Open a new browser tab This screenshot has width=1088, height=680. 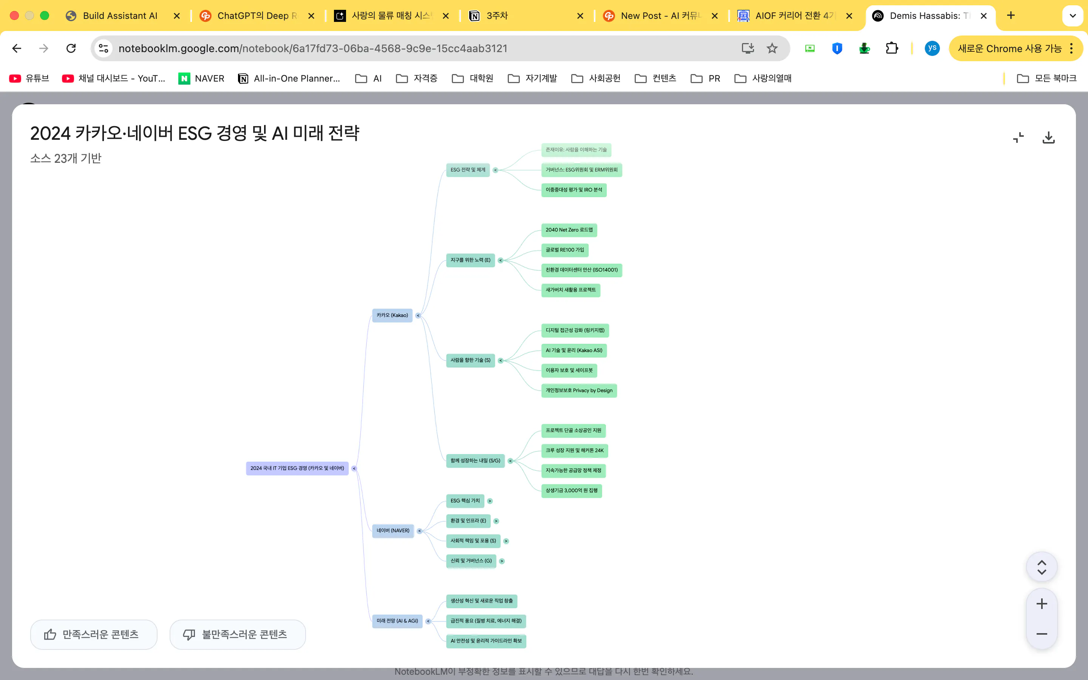(x=1011, y=15)
